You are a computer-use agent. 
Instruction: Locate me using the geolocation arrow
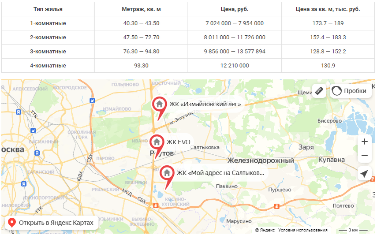tap(365, 173)
